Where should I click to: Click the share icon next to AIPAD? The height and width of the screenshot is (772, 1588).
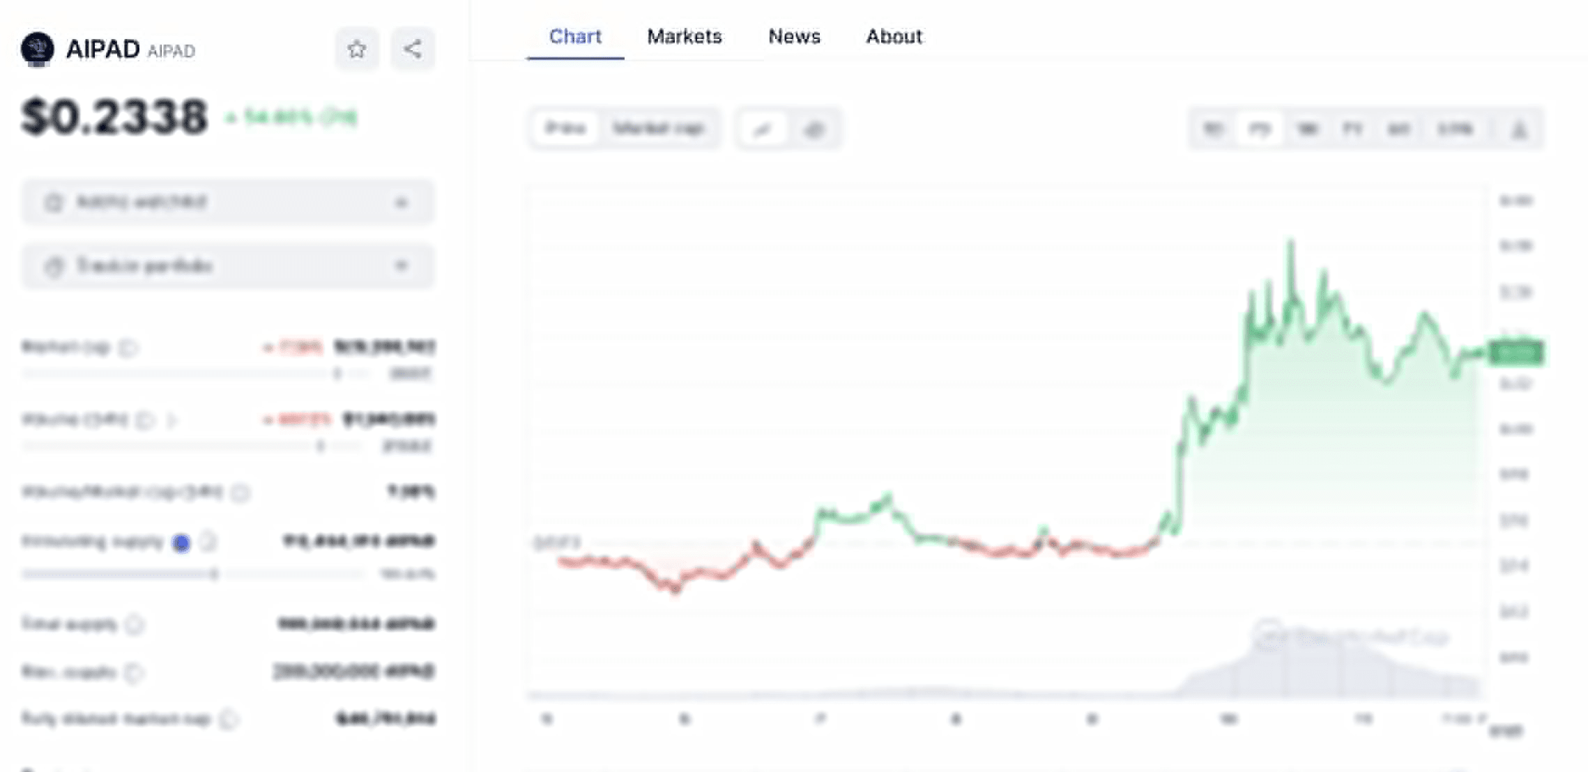point(413,49)
